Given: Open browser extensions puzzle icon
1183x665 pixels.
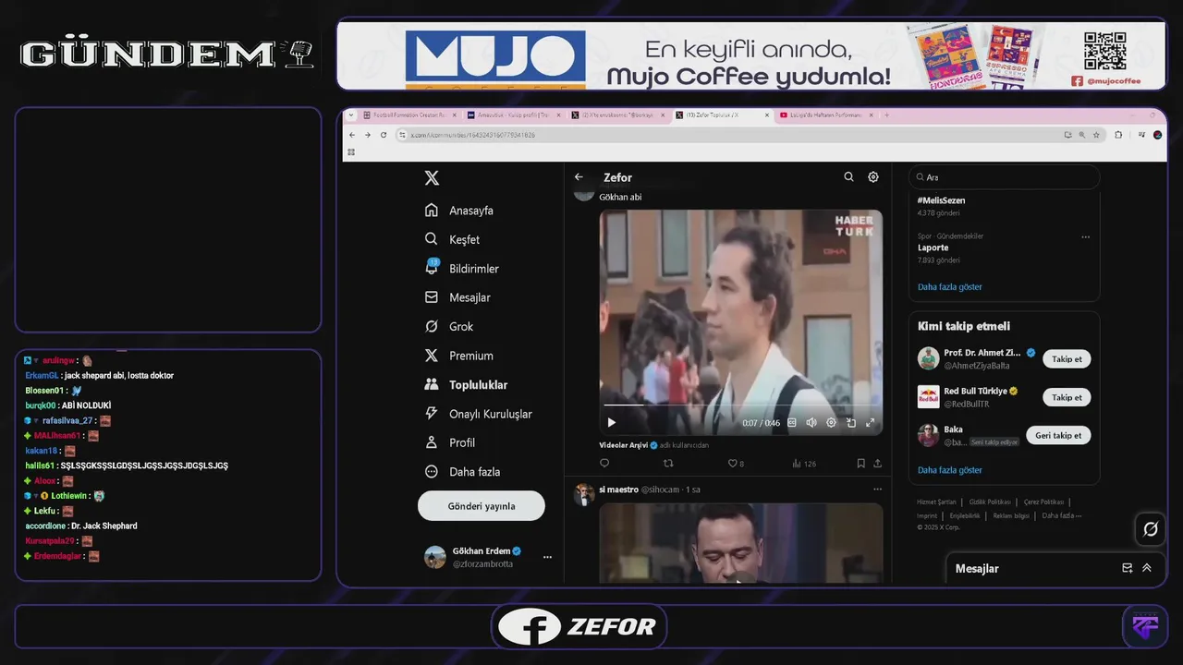Looking at the screenshot, I should tap(1118, 135).
